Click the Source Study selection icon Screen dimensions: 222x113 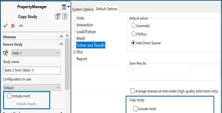pos(6,53)
